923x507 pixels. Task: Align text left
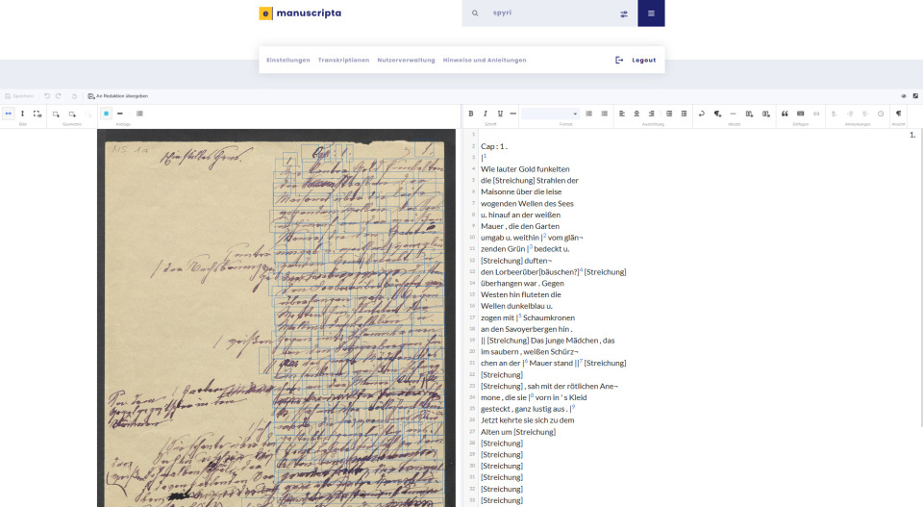tap(622, 114)
